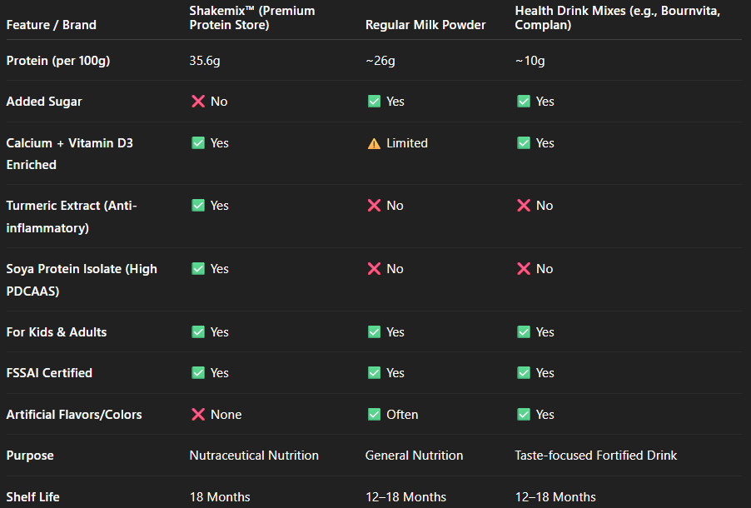
Task: Click the green check in Shakemix FSSAI Certified cell
Action: [x=198, y=373]
